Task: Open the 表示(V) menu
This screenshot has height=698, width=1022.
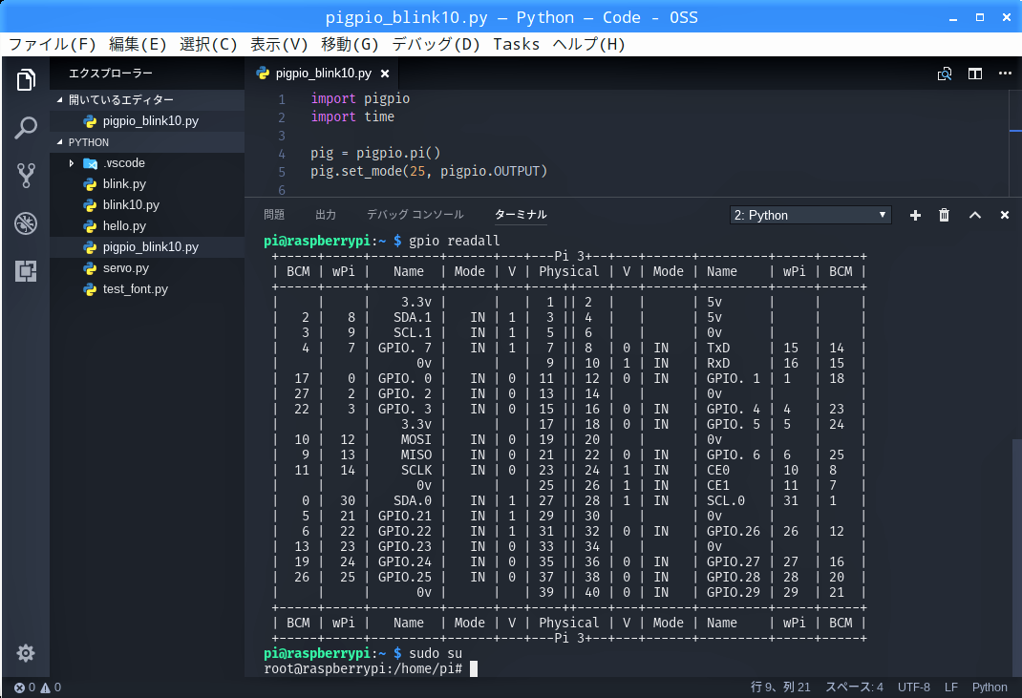Action: 279,44
